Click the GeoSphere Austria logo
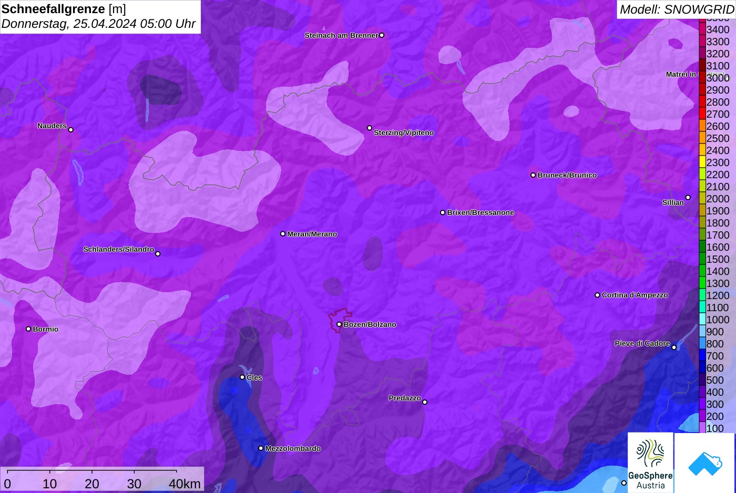 click(x=651, y=463)
